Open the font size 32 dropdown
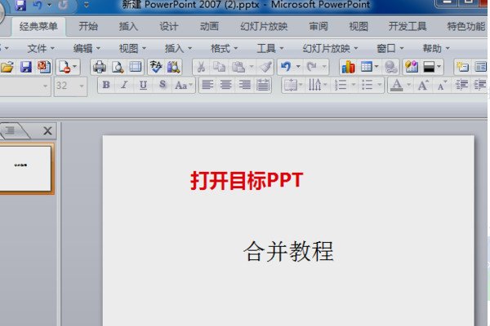The width and height of the screenshot is (490, 326). [x=82, y=86]
